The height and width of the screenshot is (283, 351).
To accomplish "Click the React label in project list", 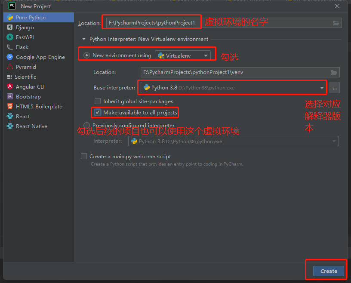I will (23, 117).
